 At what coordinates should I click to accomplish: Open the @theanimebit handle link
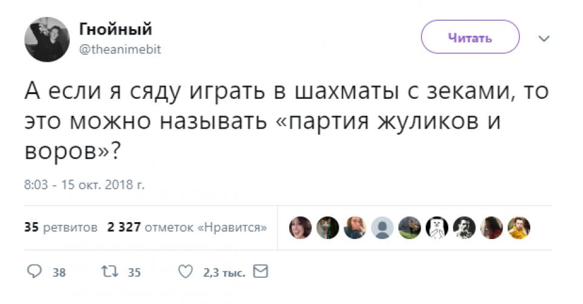[120, 49]
